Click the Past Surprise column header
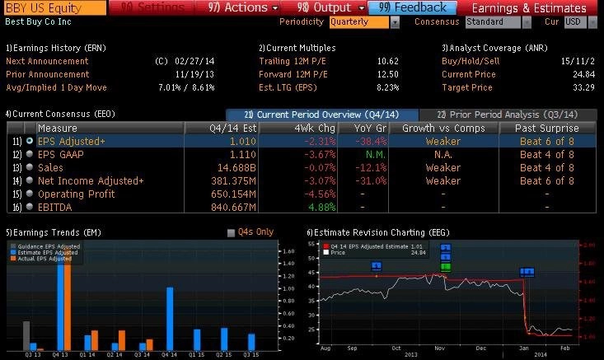Viewport: 604px width, 360px height. coord(547,129)
